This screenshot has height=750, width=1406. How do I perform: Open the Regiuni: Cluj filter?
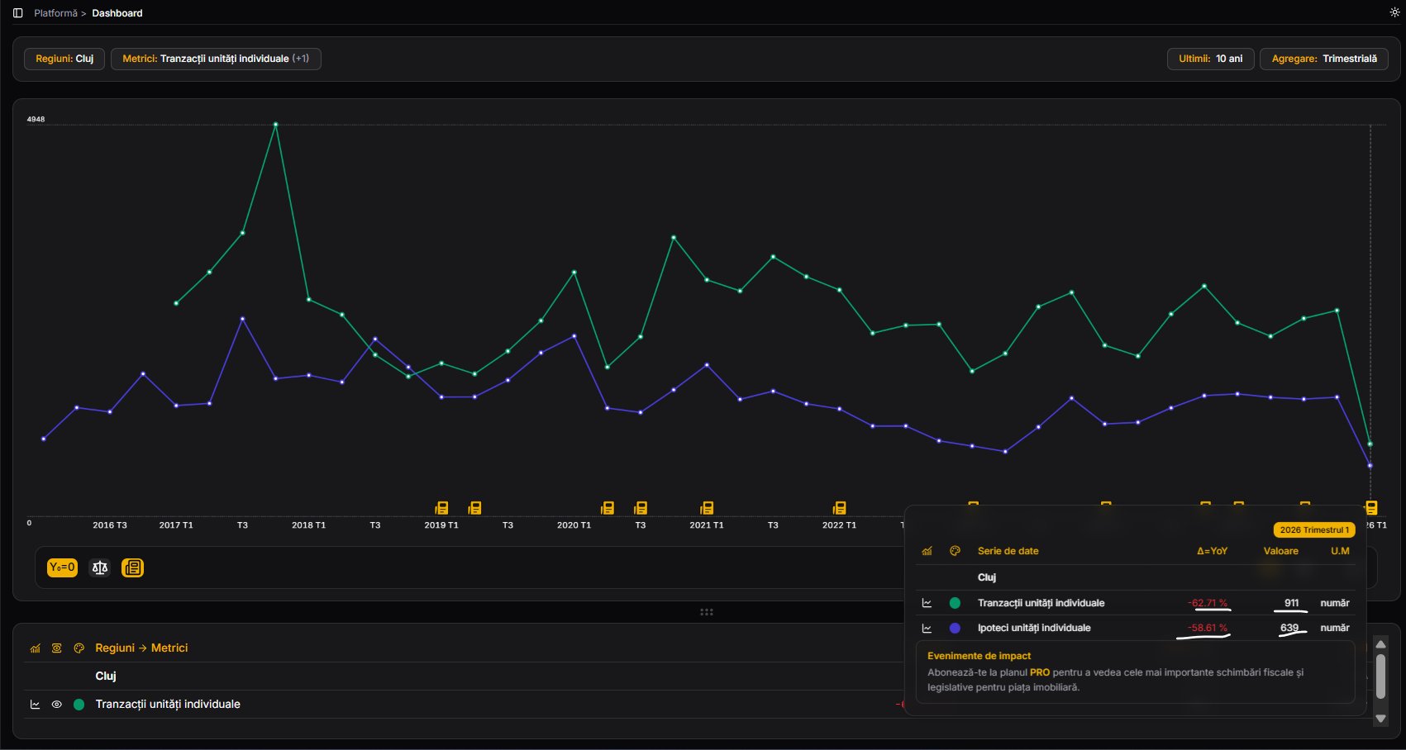coord(64,59)
